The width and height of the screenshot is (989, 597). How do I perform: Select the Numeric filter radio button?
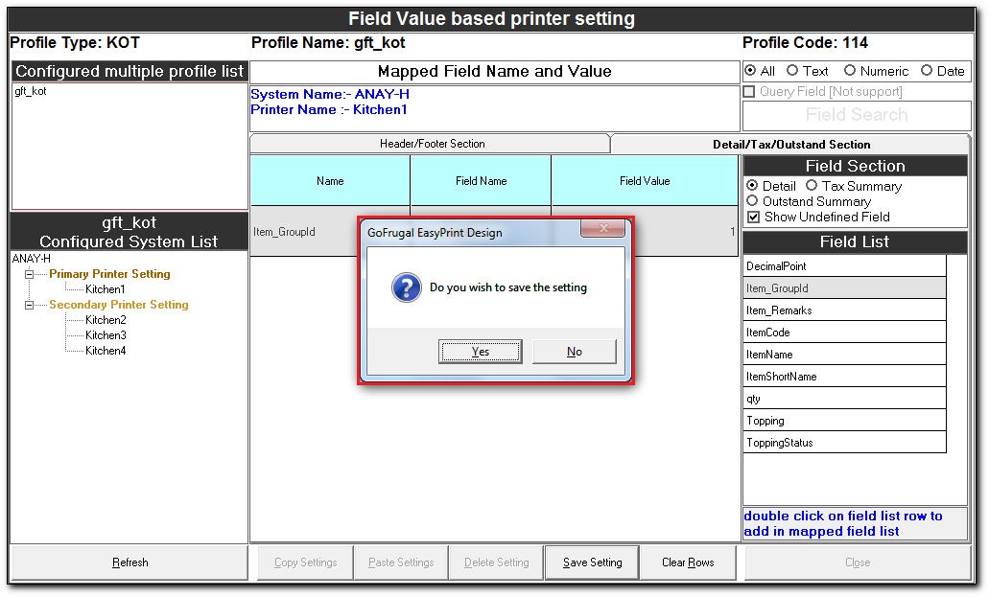[x=850, y=71]
